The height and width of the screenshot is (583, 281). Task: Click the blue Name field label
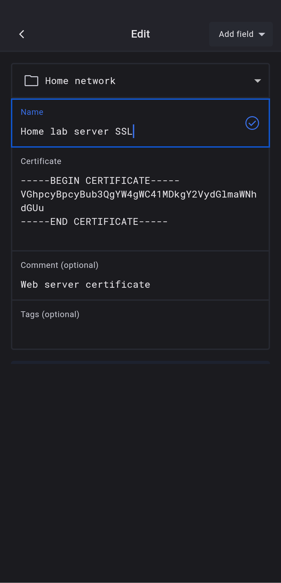click(32, 112)
